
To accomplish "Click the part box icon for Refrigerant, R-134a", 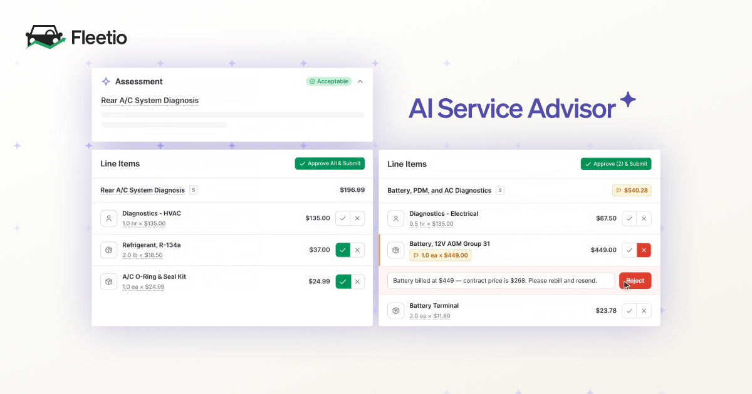I will tap(108, 250).
